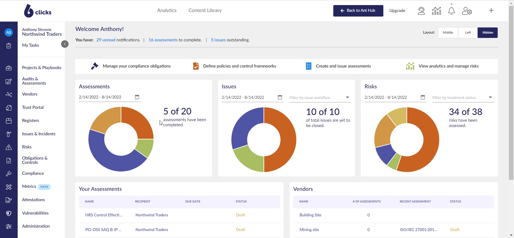Open the Analytics tab
This screenshot has height=238, width=514.
167,10
